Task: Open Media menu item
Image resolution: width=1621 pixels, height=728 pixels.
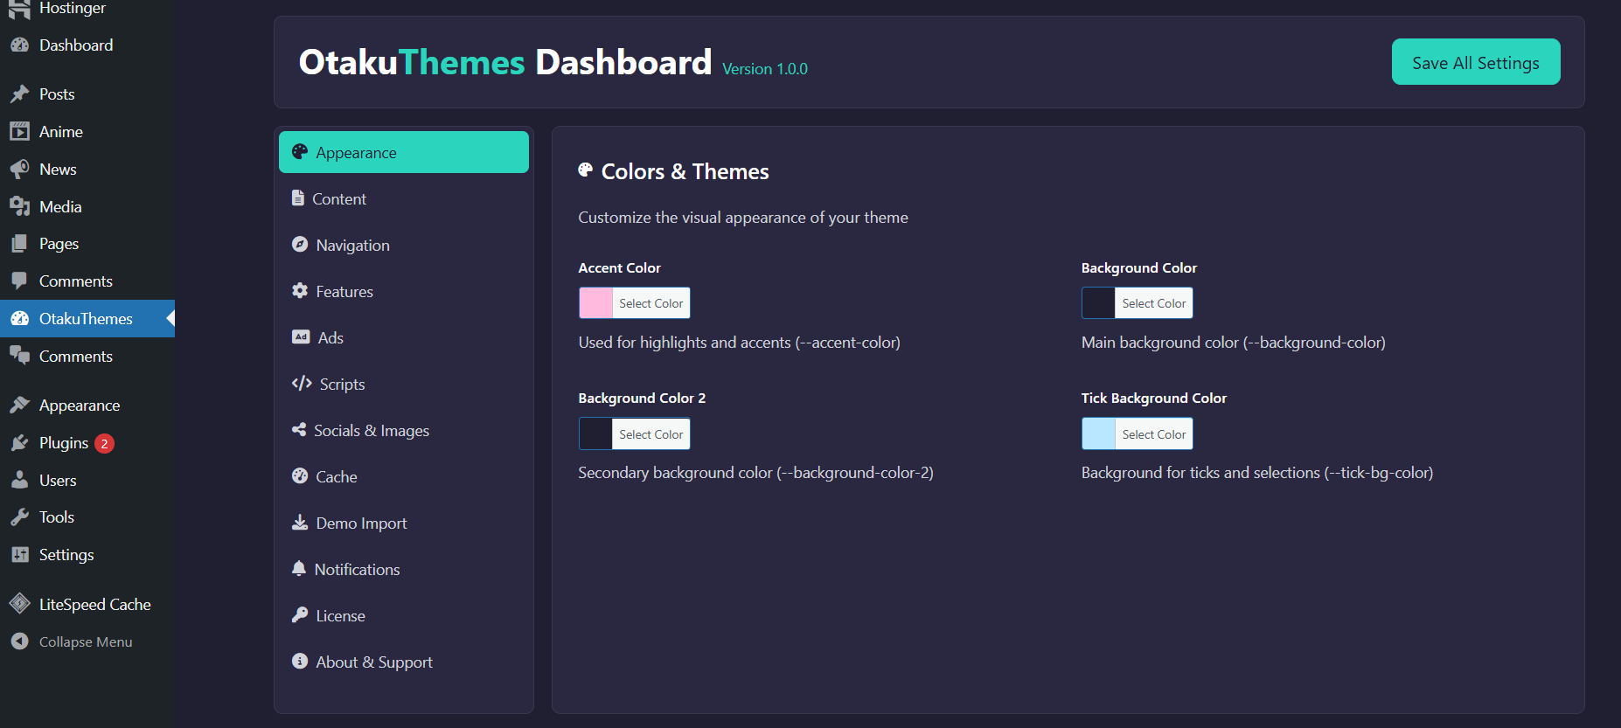Action: click(x=87, y=207)
